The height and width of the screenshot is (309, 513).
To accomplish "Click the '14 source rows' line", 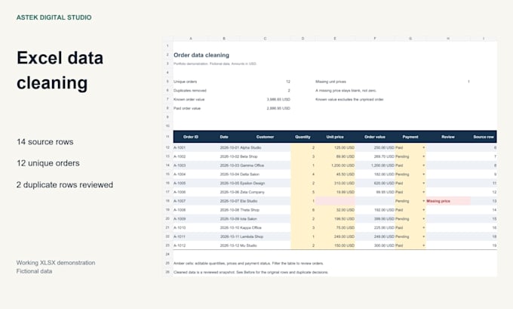I will pos(45,142).
